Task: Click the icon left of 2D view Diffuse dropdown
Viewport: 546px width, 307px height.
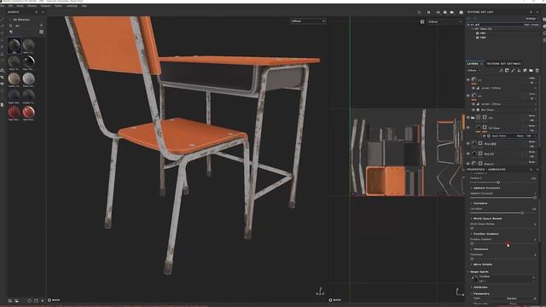Action: pyautogui.click(x=422, y=21)
